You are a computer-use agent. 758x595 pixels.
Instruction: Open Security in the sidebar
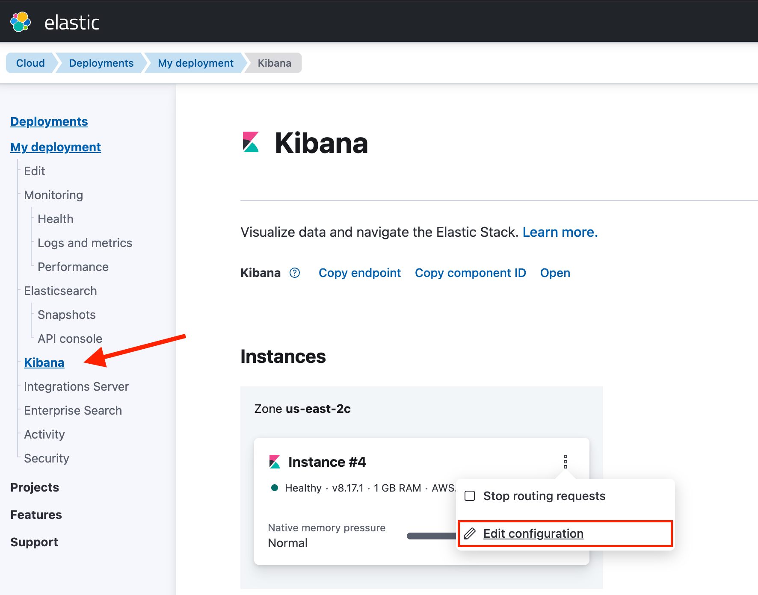(x=47, y=458)
